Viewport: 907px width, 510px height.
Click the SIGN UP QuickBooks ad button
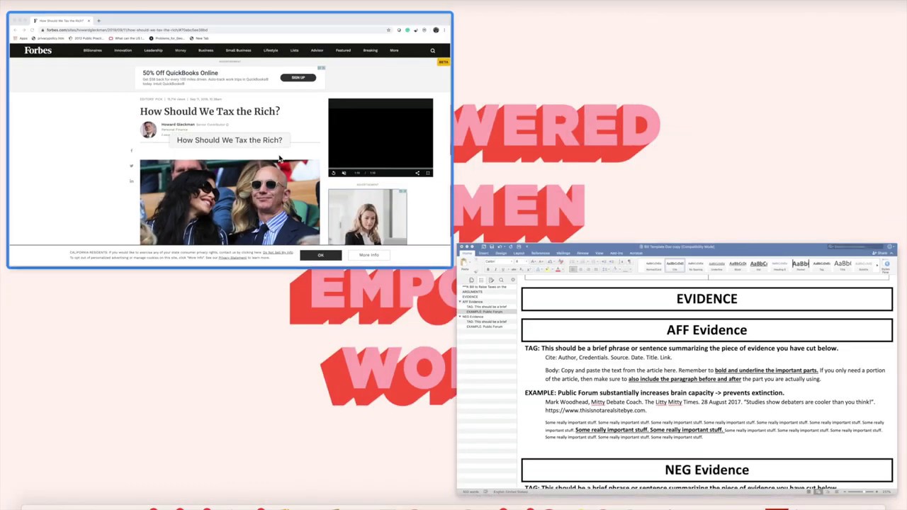coord(298,77)
